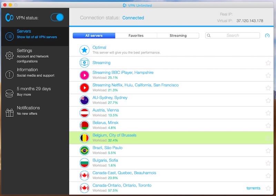276x196 pixels.
Task: Click the Buy more link
Action: coord(24,95)
